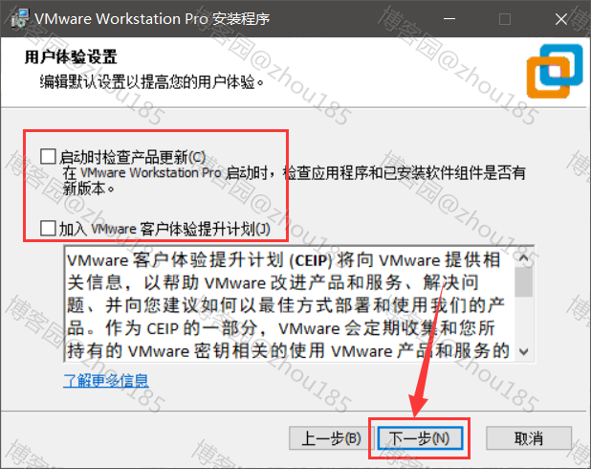The width and height of the screenshot is (591, 469).
Task: Click inside the CEIP description text area
Action: [290, 304]
